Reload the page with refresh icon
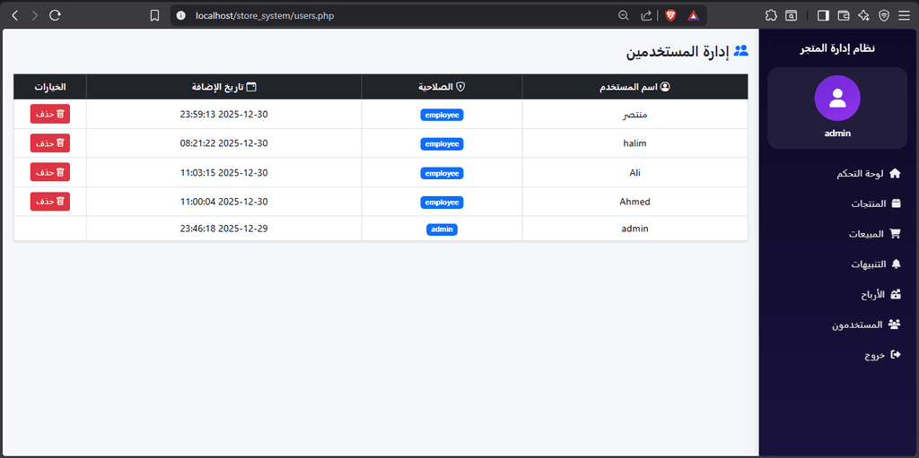This screenshot has width=919, height=458. 55,16
